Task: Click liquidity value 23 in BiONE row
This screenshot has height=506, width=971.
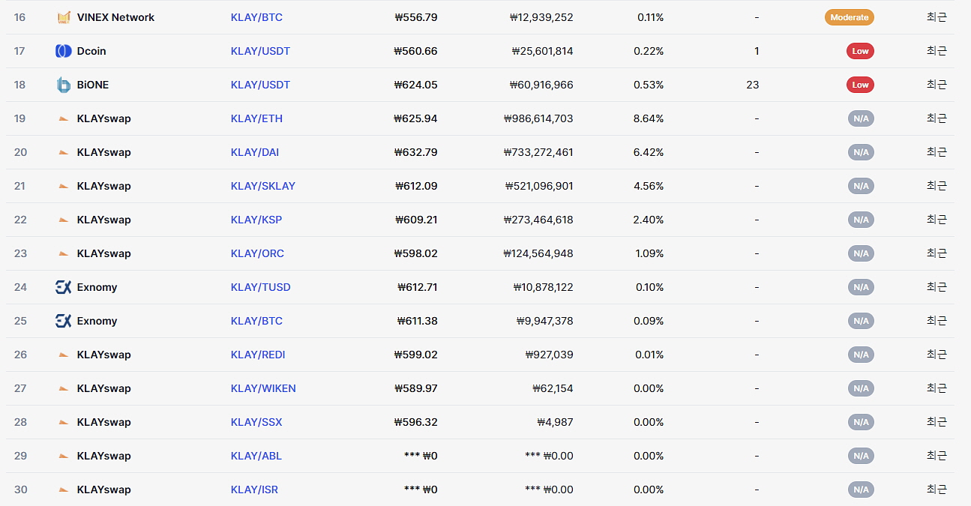Action: [753, 85]
